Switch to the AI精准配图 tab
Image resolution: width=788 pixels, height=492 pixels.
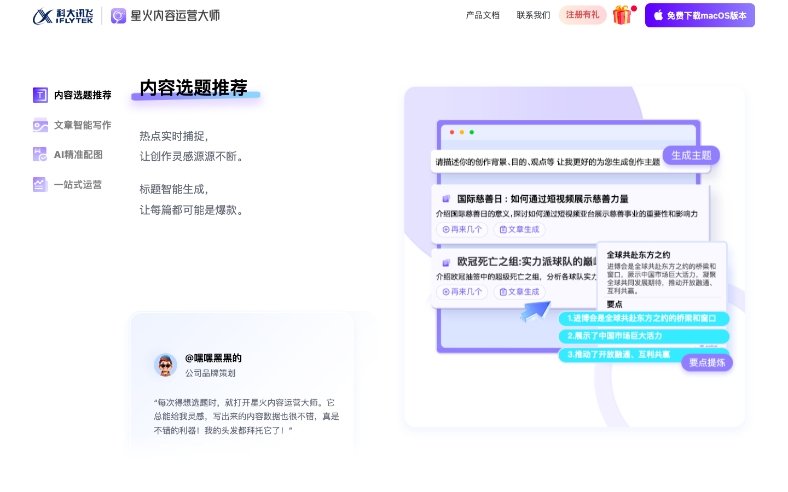pos(68,155)
